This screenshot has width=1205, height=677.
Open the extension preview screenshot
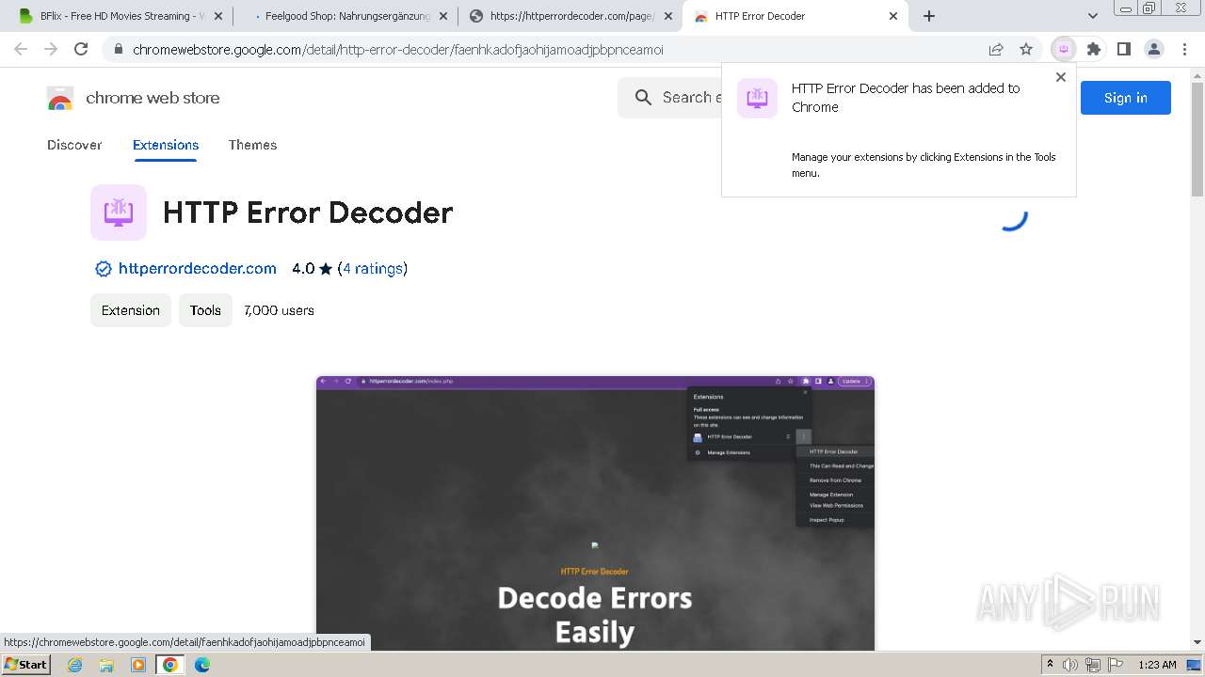click(595, 512)
